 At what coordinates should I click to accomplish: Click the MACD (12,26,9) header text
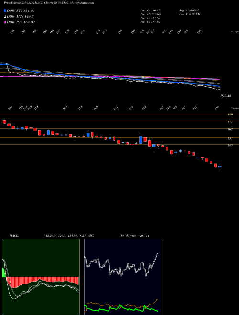pos(48,236)
